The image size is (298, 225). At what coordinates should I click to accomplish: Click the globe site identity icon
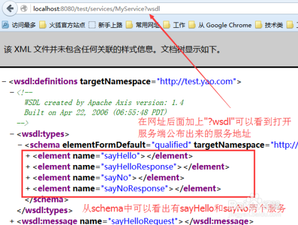point(24,8)
